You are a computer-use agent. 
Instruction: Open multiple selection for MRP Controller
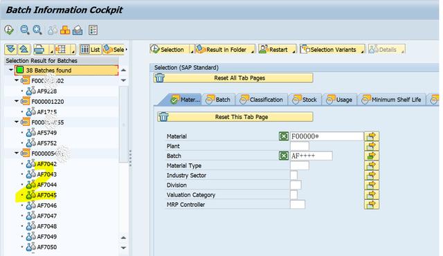[x=372, y=204]
